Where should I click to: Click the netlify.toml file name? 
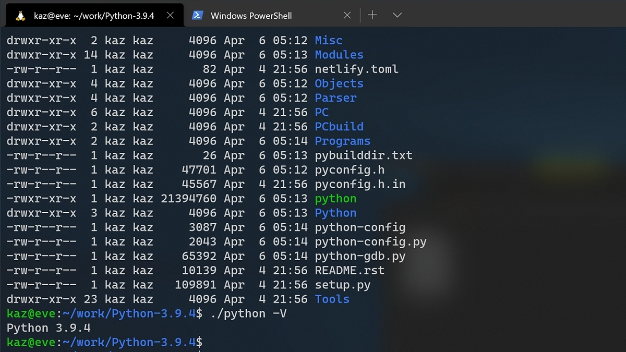[357, 69]
